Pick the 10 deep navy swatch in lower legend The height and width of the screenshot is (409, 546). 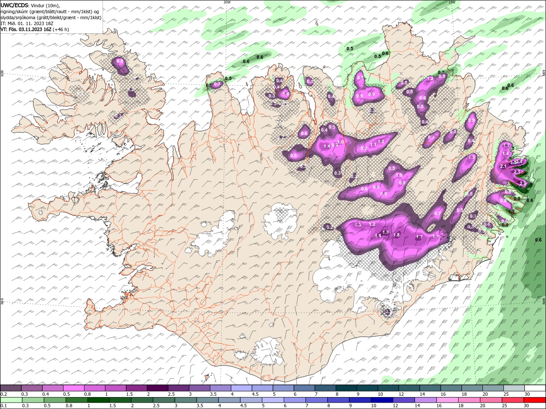click(381, 400)
